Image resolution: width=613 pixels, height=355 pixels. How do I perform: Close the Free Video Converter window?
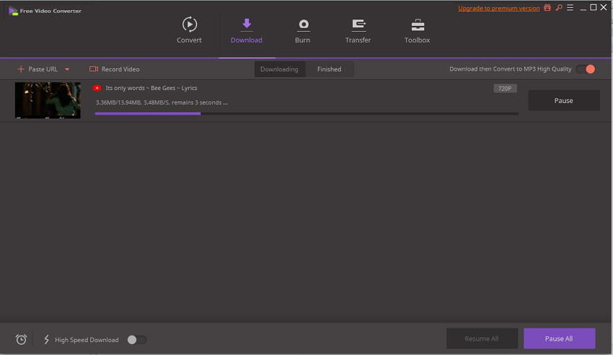(x=604, y=7)
